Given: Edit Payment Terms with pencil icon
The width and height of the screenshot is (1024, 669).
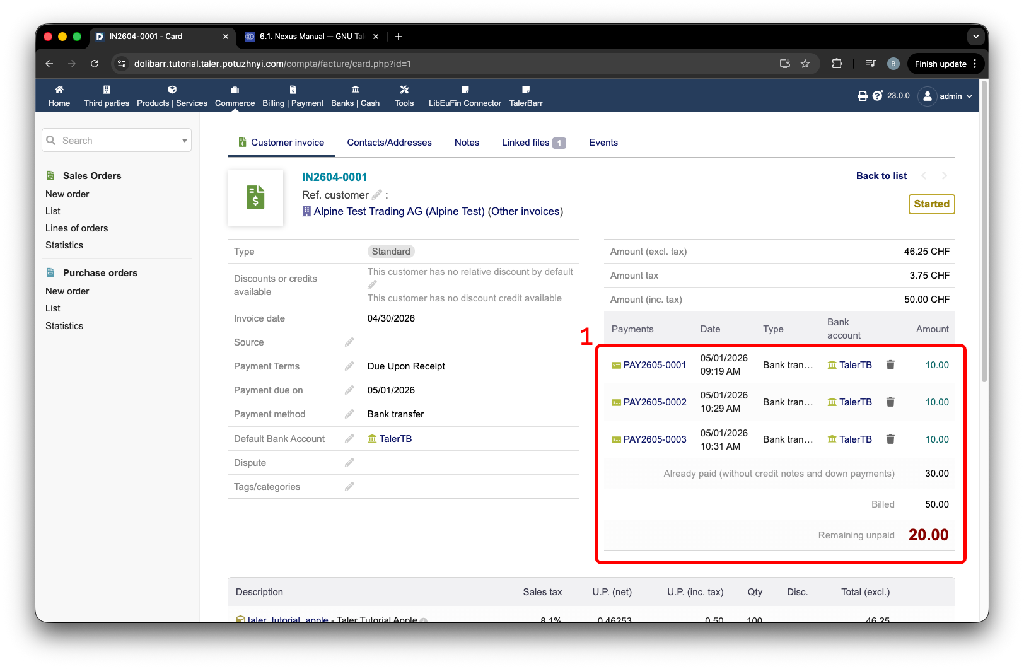Looking at the screenshot, I should (349, 366).
